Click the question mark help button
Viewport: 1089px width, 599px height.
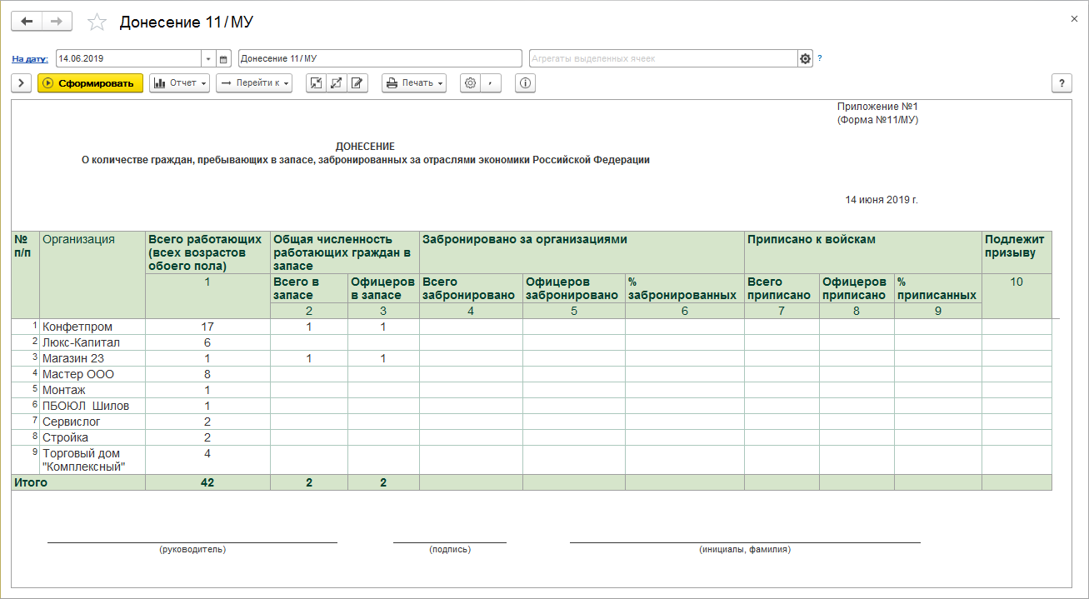(1062, 83)
